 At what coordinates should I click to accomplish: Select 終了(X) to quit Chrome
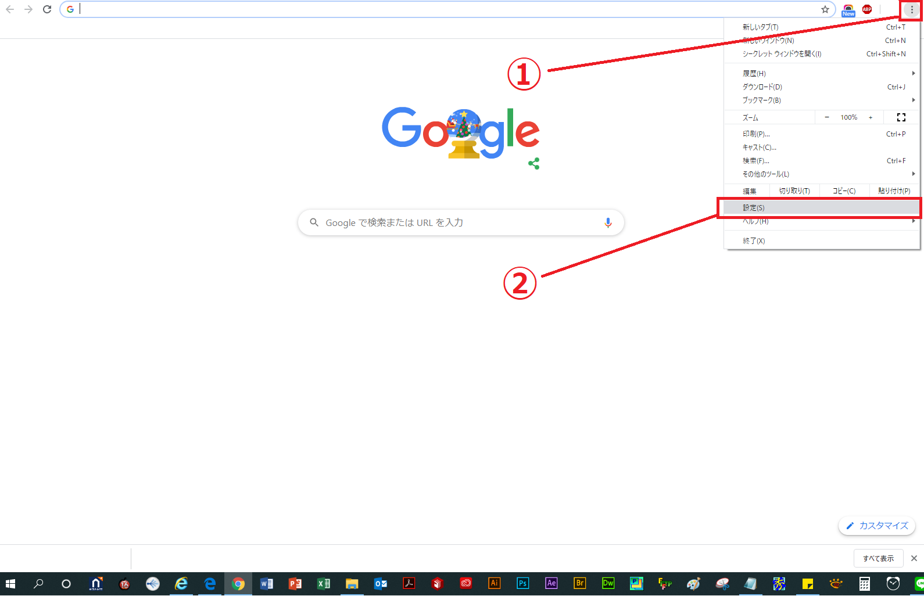822,241
